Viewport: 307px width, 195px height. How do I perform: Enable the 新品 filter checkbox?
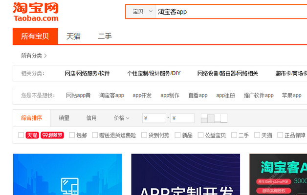(x=177, y=135)
